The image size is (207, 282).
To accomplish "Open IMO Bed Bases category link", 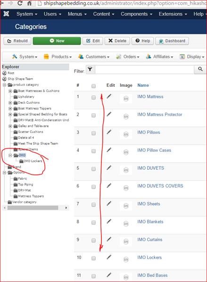I will 152,275.
